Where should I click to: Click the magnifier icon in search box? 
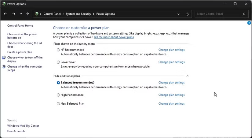pos(244,14)
